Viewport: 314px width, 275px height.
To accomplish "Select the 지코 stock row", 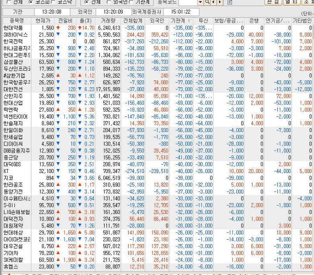I will [157, 178].
